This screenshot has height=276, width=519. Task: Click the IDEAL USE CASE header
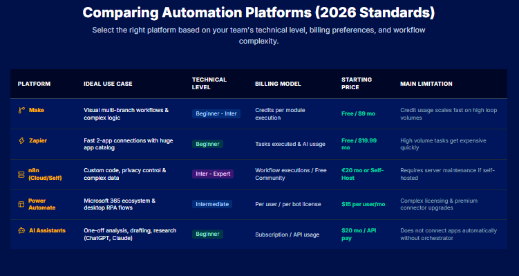coord(108,84)
